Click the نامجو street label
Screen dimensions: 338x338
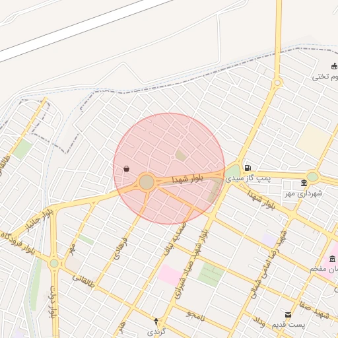coord(195,316)
